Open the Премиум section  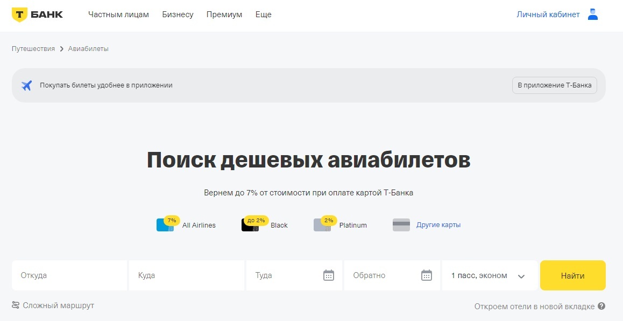224,14
